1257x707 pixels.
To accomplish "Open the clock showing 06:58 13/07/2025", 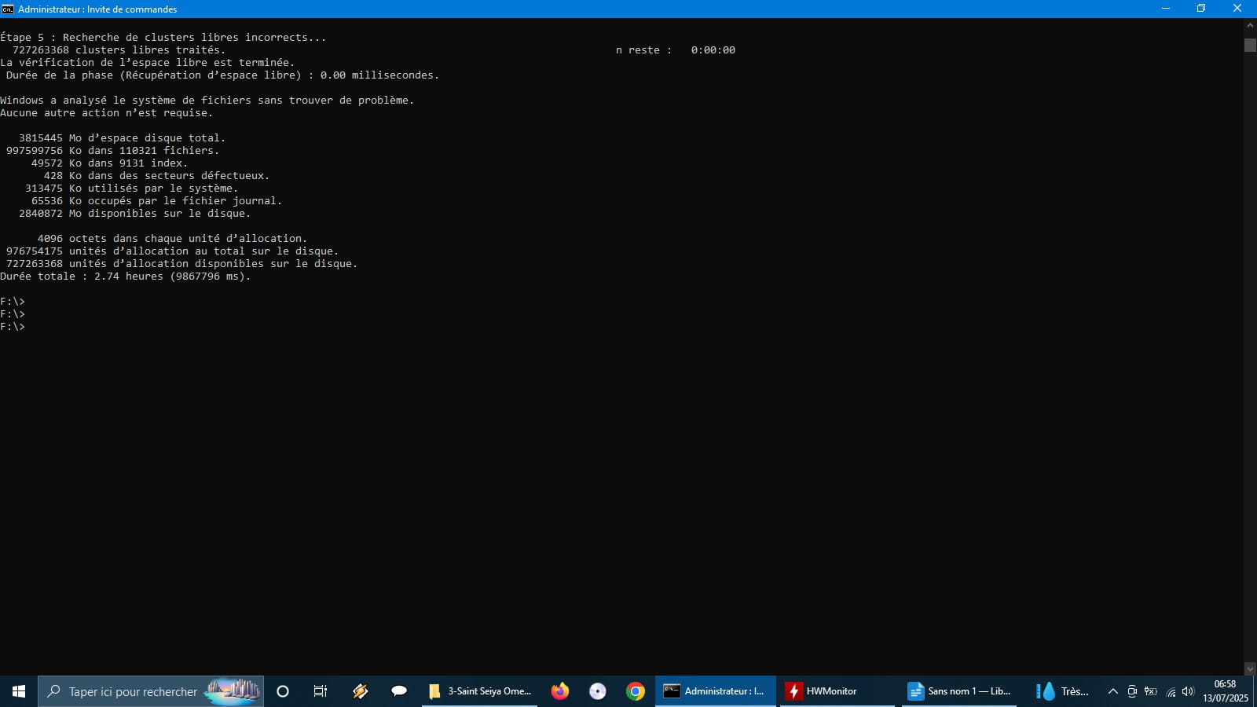I will 1225,691.
